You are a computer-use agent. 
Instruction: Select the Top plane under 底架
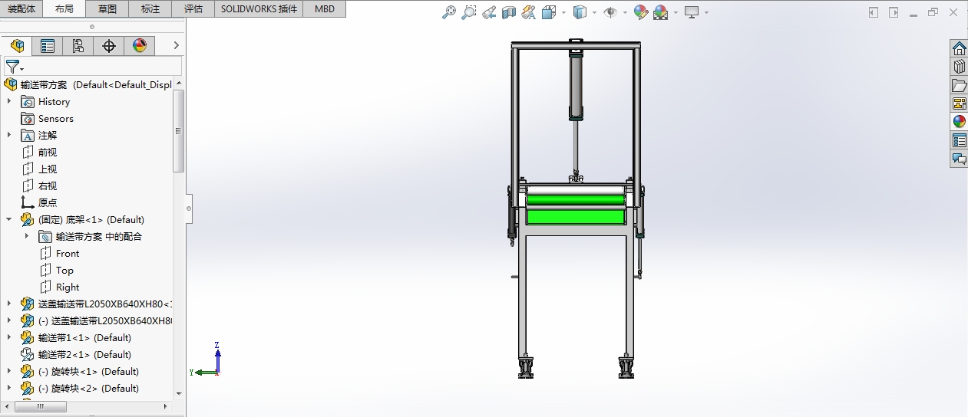[x=56, y=271]
